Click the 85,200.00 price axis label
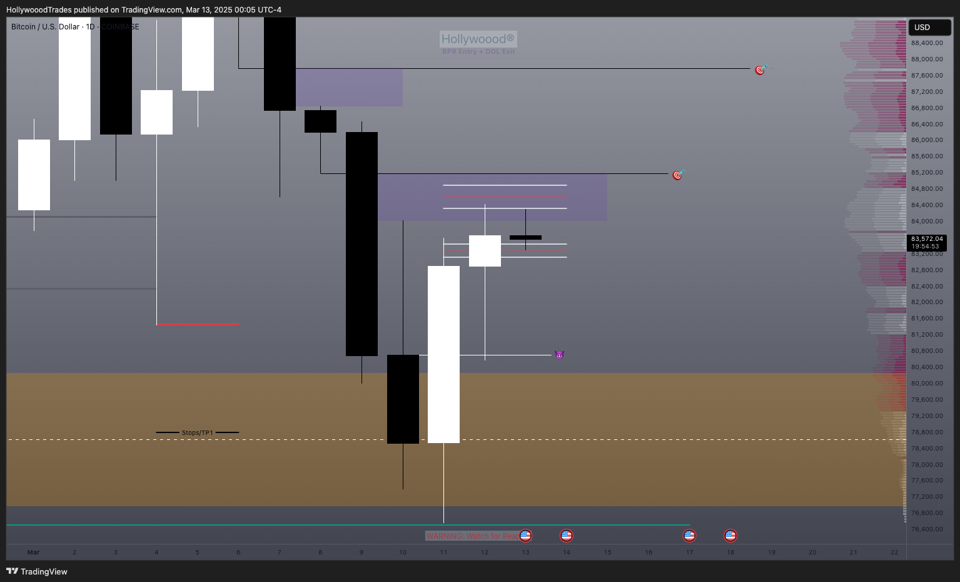Viewport: 960px width, 582px height. pyautogui.click(x=927, y=173)
